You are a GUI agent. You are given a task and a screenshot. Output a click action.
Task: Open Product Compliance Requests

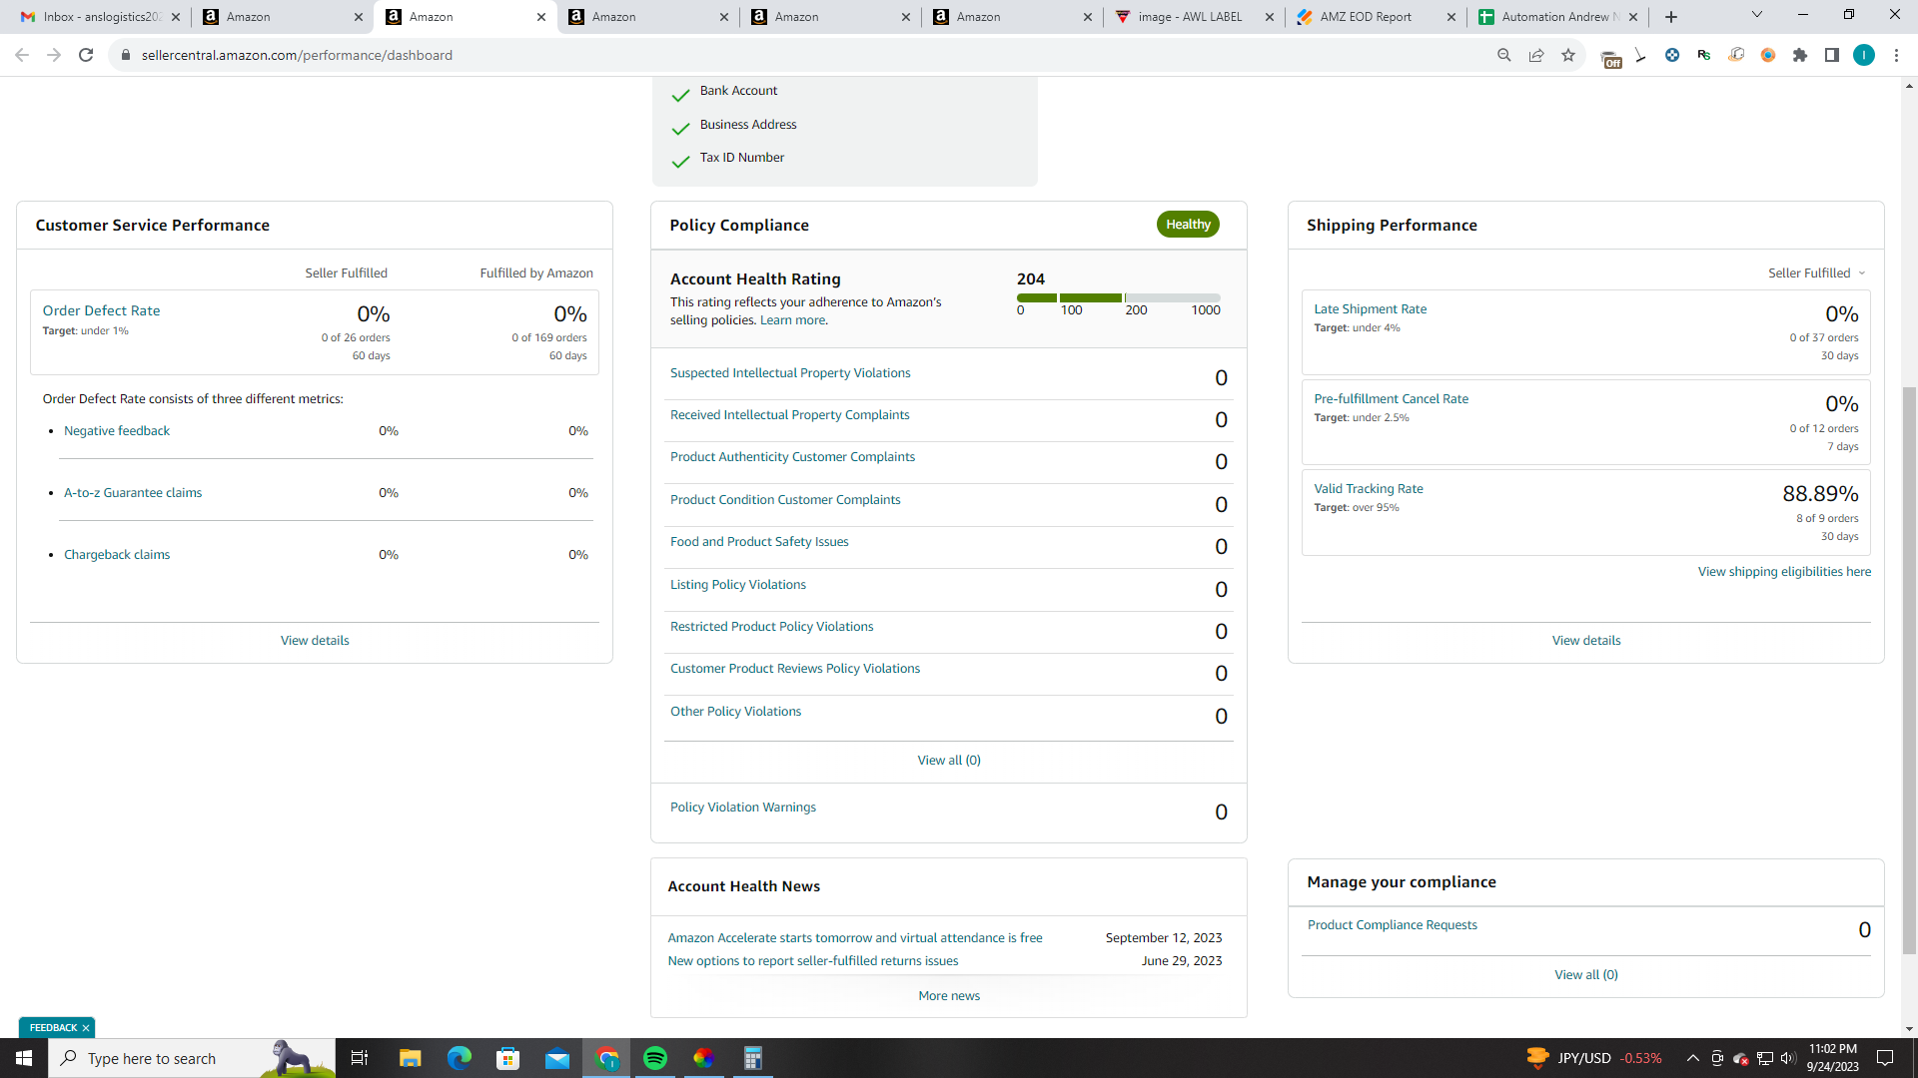[x=1393, y=924]
